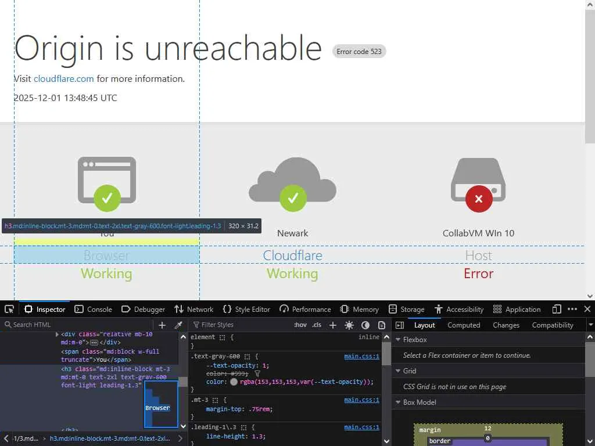The image size is (595, 446).
Task: Open the Inspector tab
Action: [x=45, y=309]
